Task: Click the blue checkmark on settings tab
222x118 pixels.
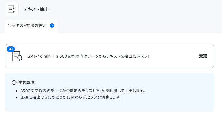Action: coord(52,26)
